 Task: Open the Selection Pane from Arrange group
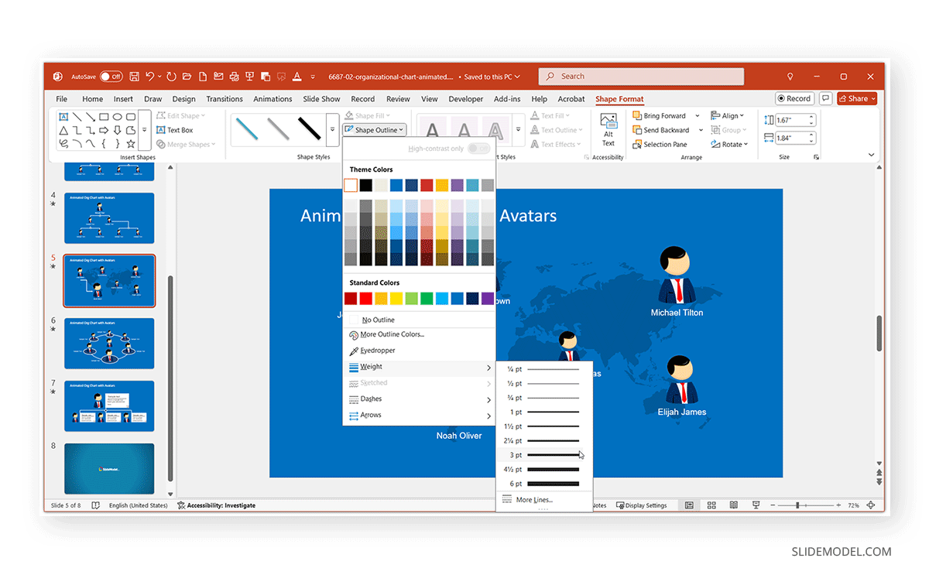tap(666, 144)
